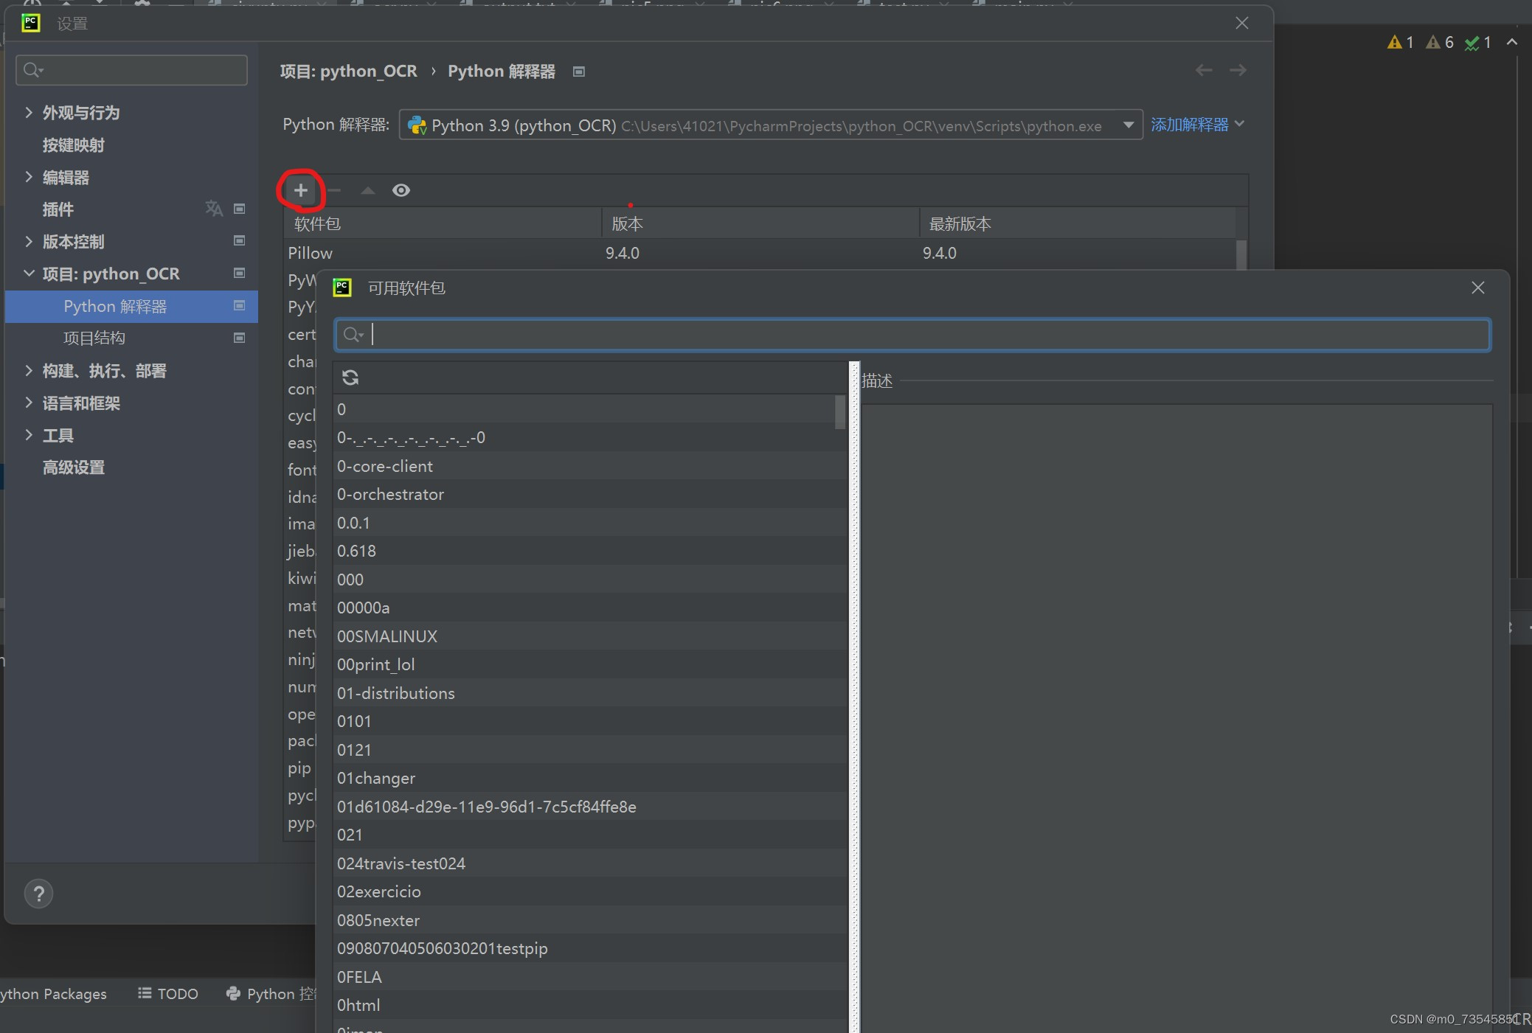Select the 0-core-client package in list
Image resolution: width=1532 pixels, height=1033 pixels.
(385, 466)
